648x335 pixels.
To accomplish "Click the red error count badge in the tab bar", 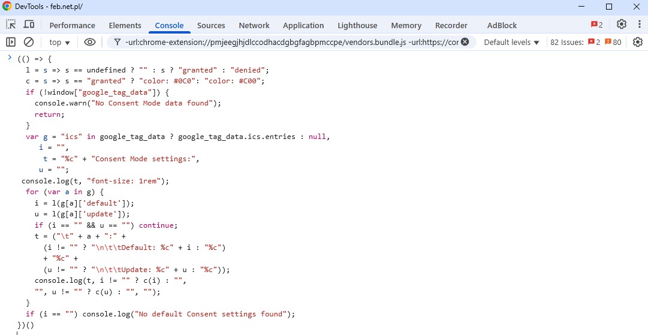I will [596, 25].
